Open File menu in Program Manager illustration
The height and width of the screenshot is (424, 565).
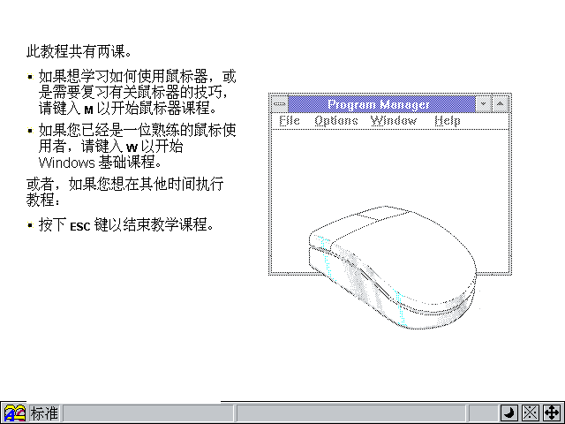pos(290,120)
